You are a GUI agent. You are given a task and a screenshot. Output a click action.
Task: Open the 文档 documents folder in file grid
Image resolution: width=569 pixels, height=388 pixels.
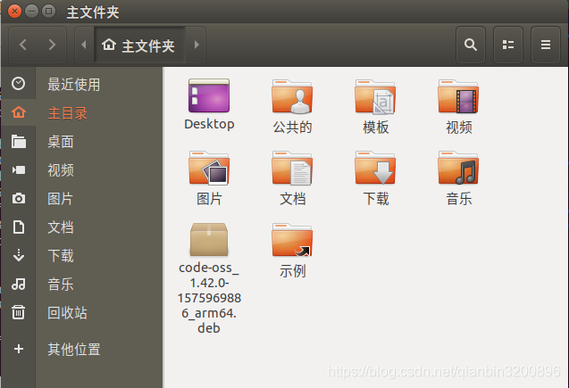pos(292,168)
